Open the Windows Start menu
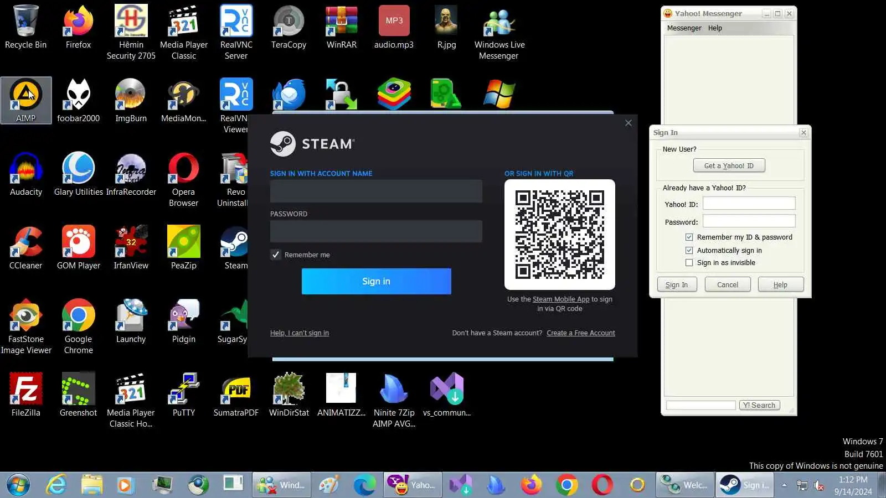This screenshot has height=498, width=886. coord(18,485)
